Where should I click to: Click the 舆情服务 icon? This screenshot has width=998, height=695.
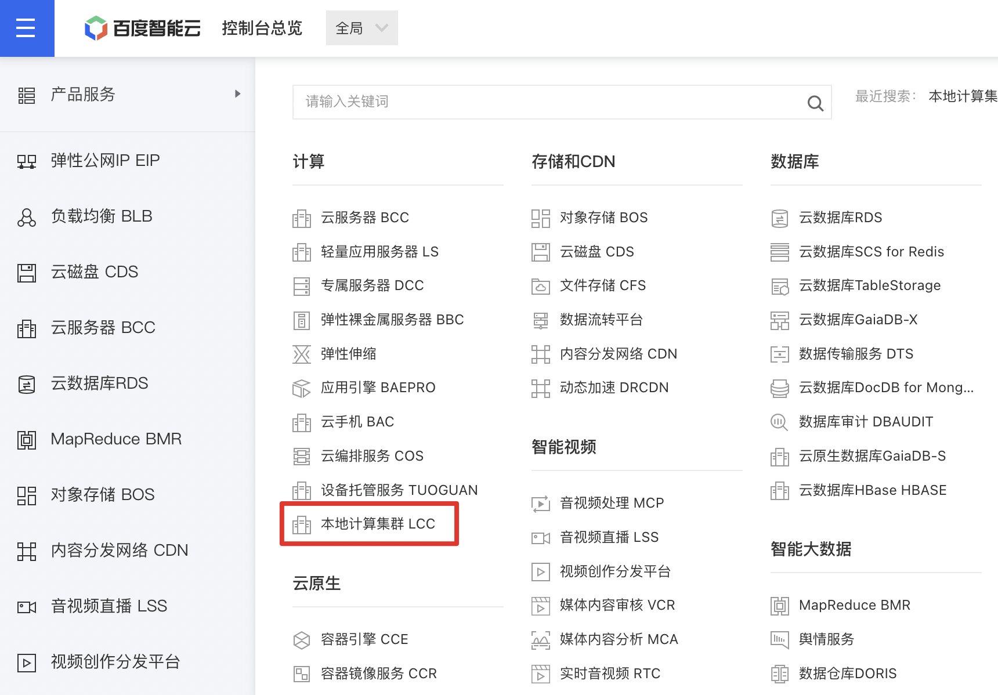(x=780, y=640)
